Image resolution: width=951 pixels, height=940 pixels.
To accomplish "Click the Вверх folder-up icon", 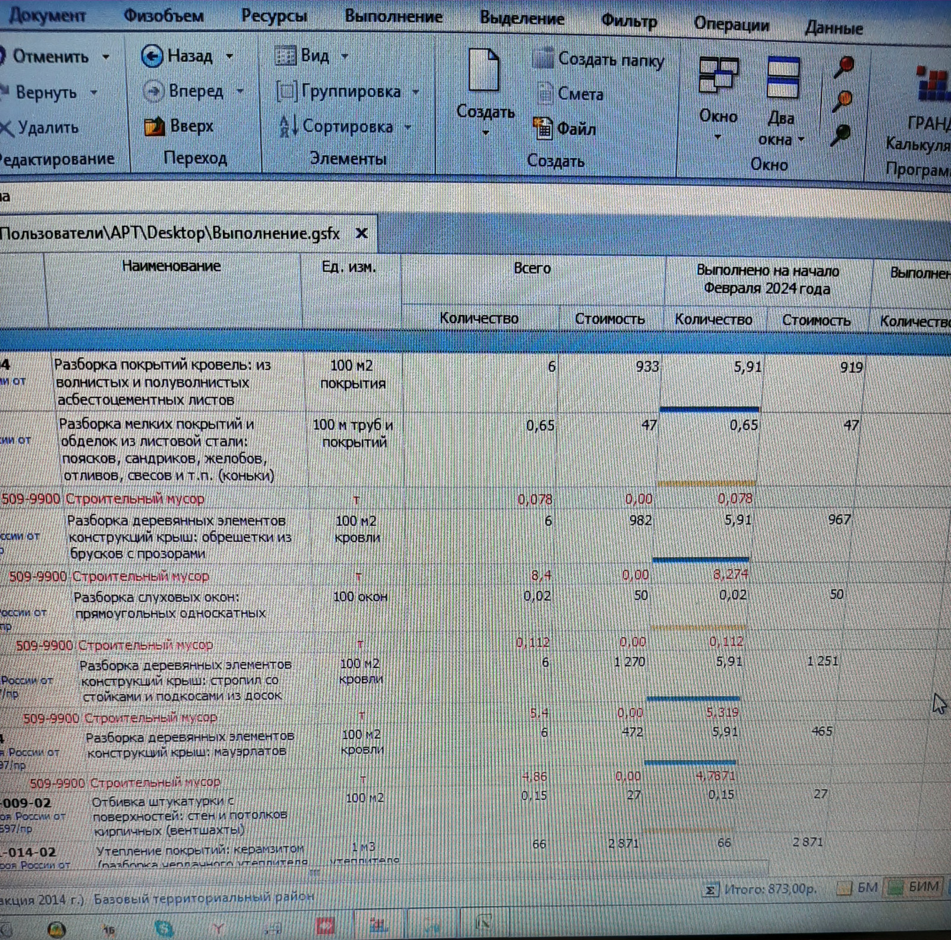I will tap(155, 126).
